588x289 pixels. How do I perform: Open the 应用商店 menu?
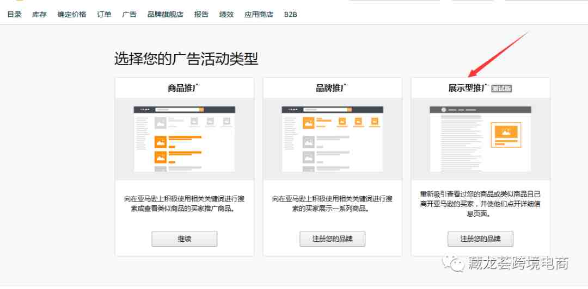[259, 15]
